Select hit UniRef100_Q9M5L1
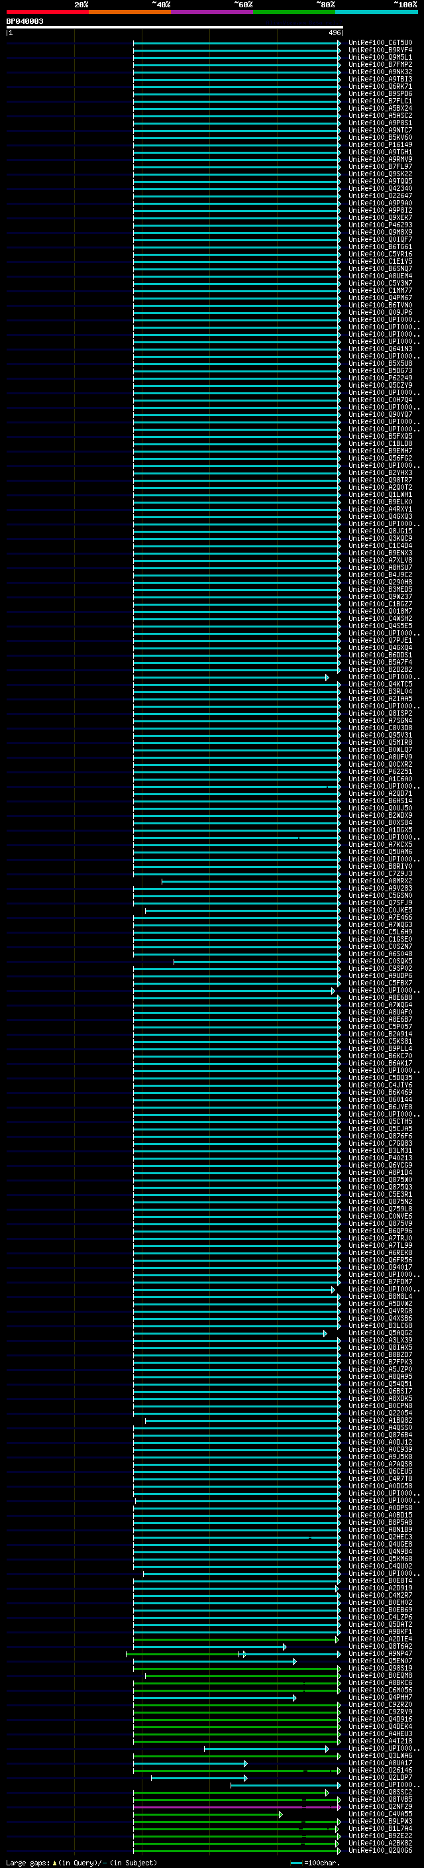Screen dimensions: 424x1868 click(x=380, y=57)
